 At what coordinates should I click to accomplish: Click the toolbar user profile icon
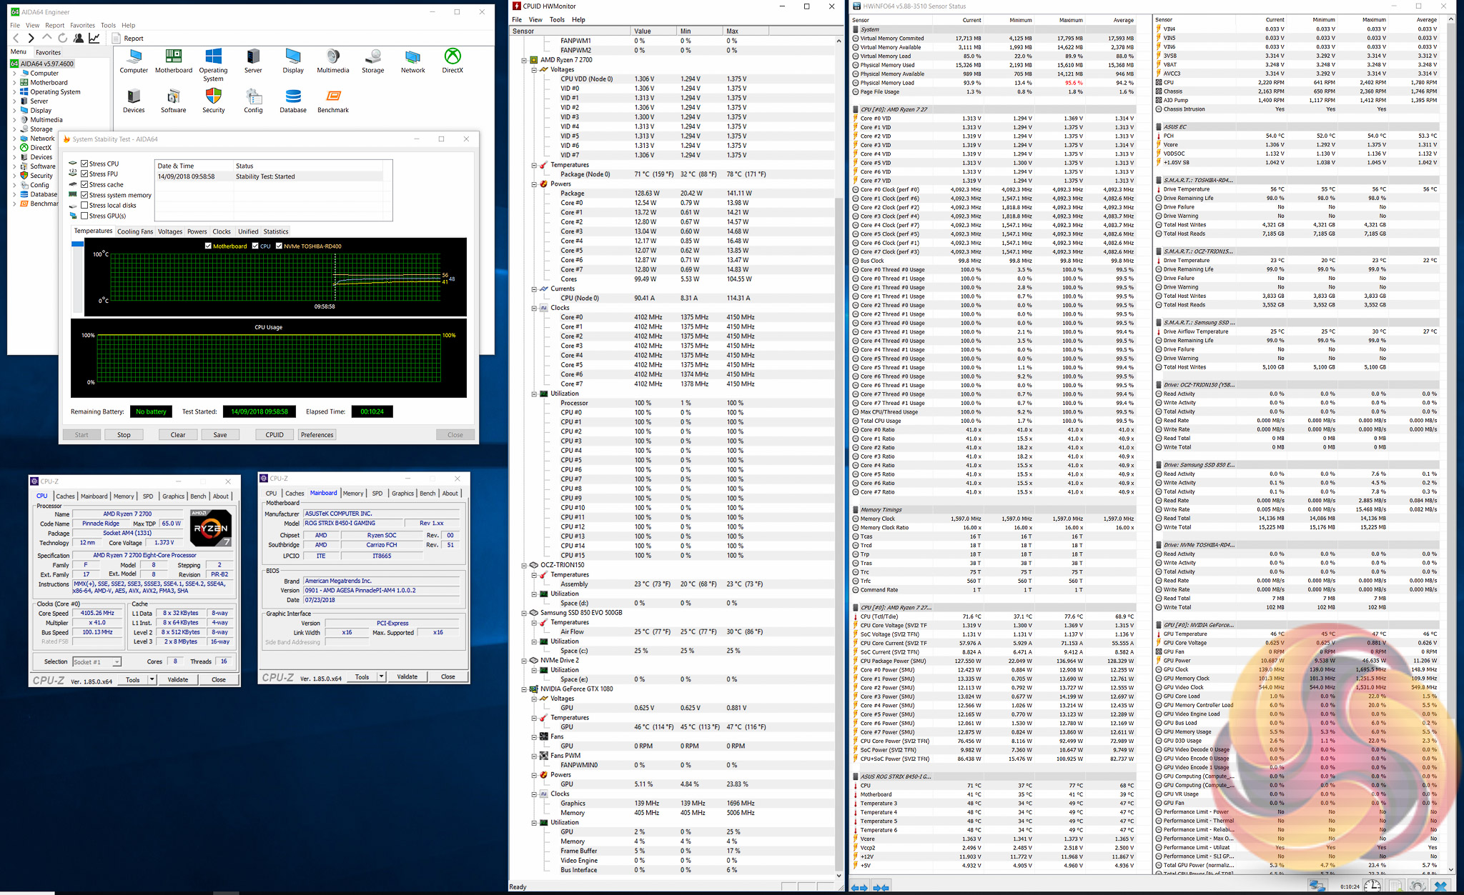[79, 38]
